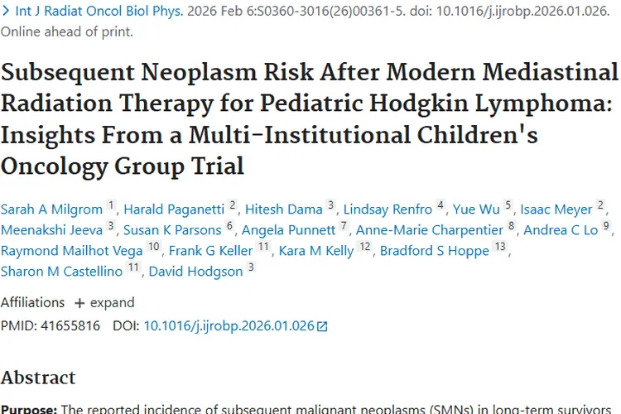
Task: Click the external link icon beside the DOI
Action: pyautogui.click(x=323, y=326)
